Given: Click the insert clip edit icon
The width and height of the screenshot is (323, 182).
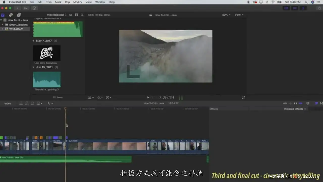Looking at the screenshot, I should point(27,103).
